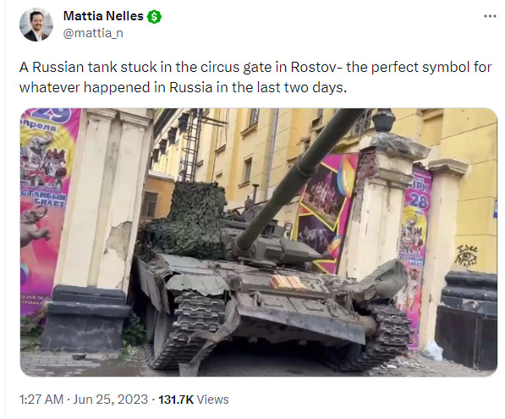Screen dimensions: 505x419
Task: Click the eye graffiti on the yellow wall
Action: (466, 255)
